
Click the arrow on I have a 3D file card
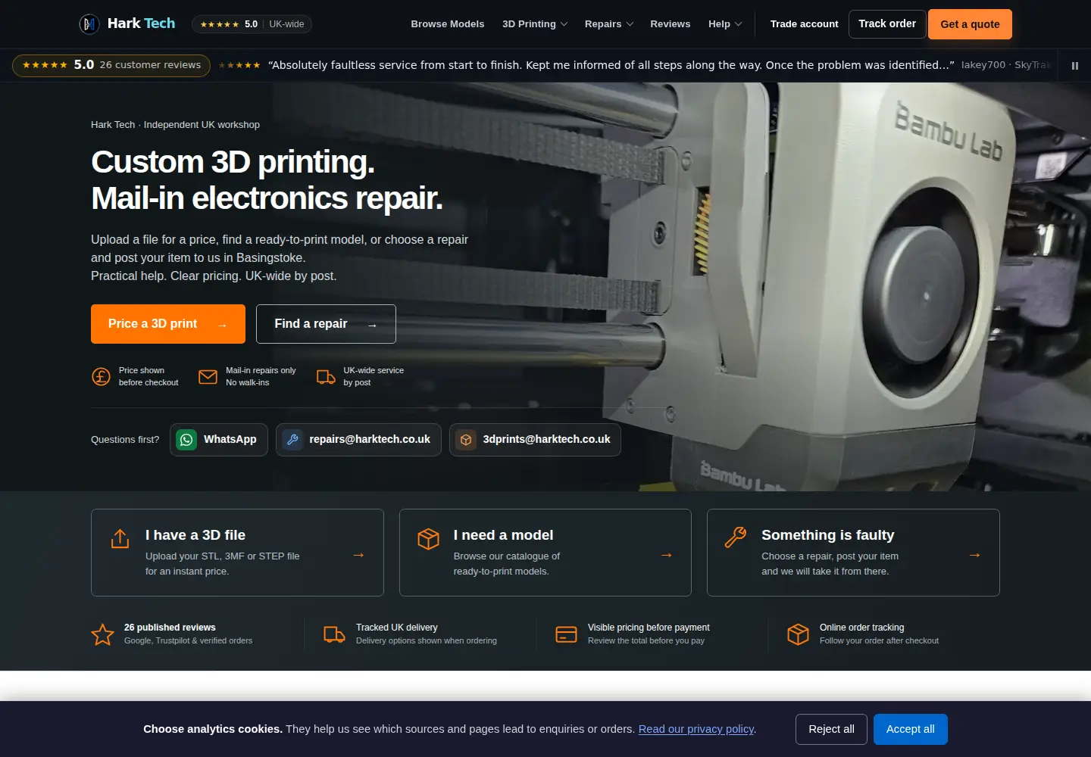point(358,555)
